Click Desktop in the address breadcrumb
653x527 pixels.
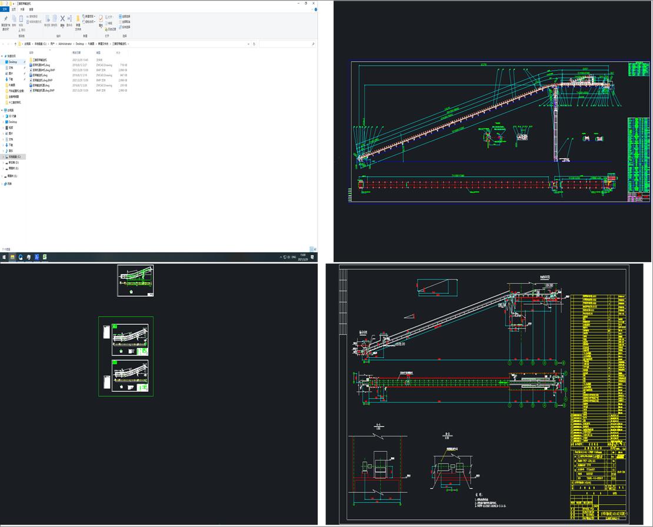click(x=79, y=43)
